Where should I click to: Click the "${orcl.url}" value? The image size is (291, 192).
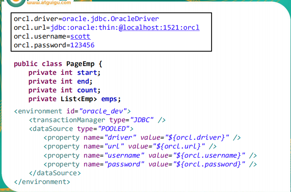pos(179,147)
